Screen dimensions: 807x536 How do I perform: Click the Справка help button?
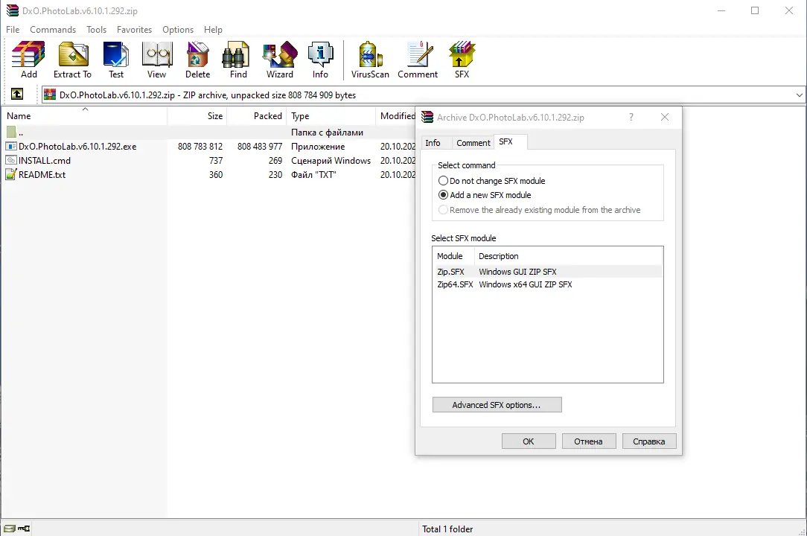point(648,441)
